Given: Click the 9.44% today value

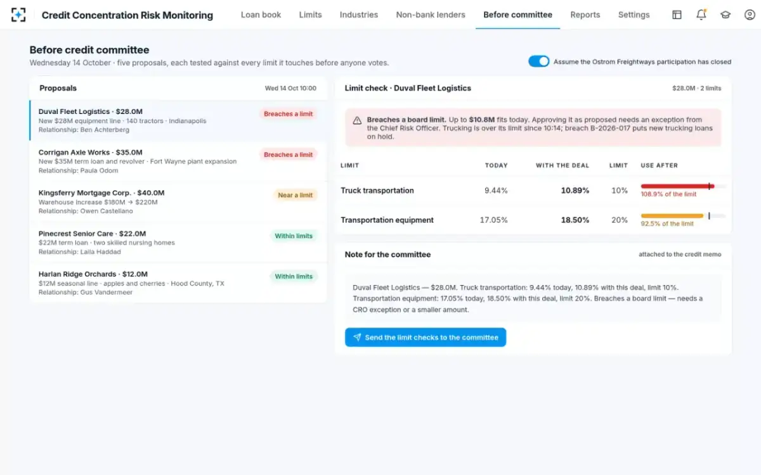Looking at the screenshot, I should [x=496, y=191].
